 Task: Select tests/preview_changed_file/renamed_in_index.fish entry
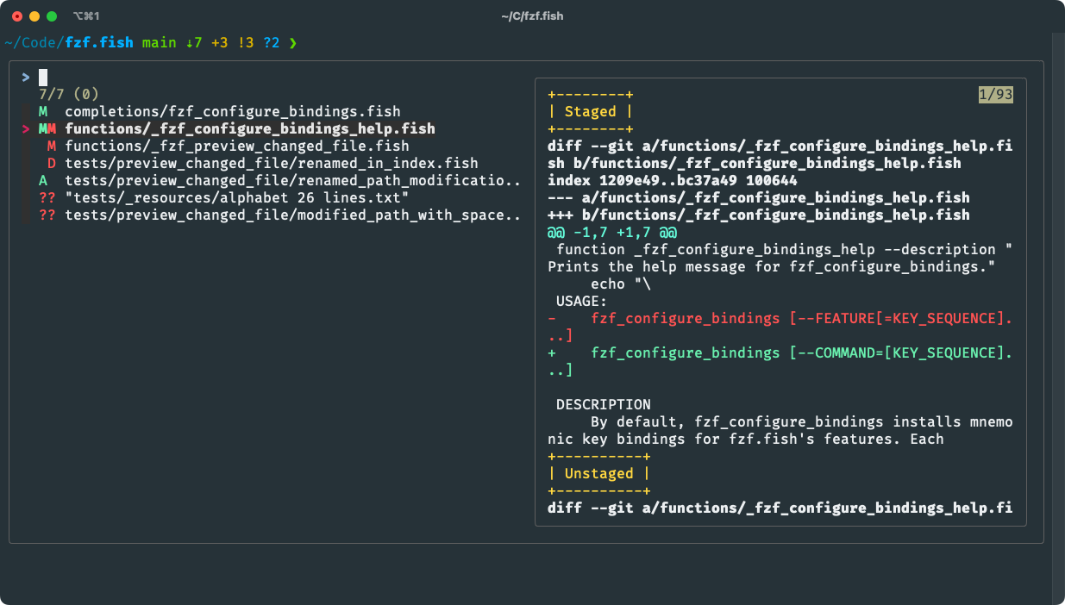[x=272, y=163]
